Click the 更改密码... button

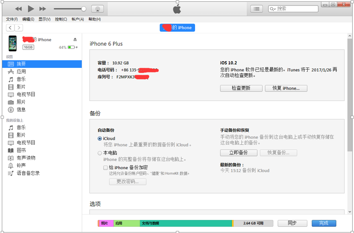pos(128,181)
